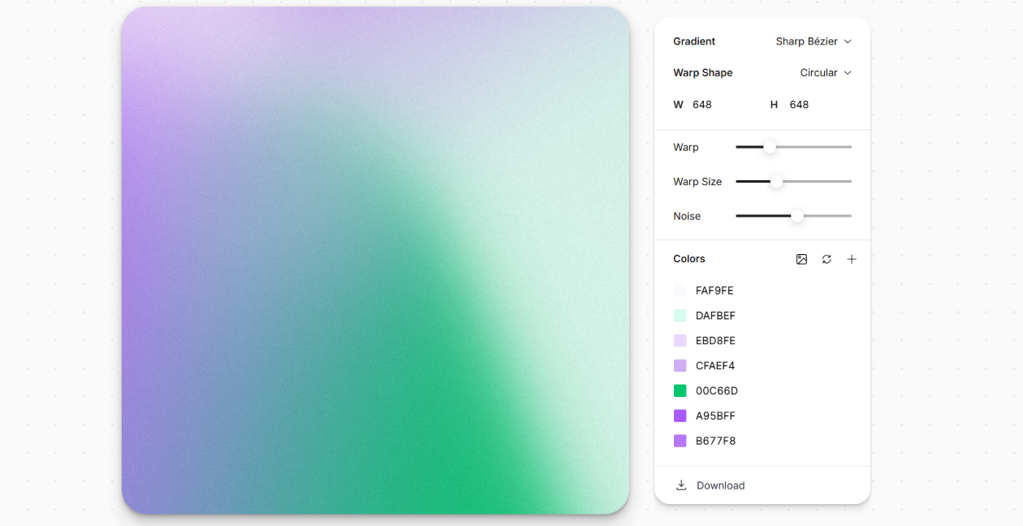Select the CFAEF4 color swatch
The width and height of the screenshot is (1023, 526).
tap(680, 366)
